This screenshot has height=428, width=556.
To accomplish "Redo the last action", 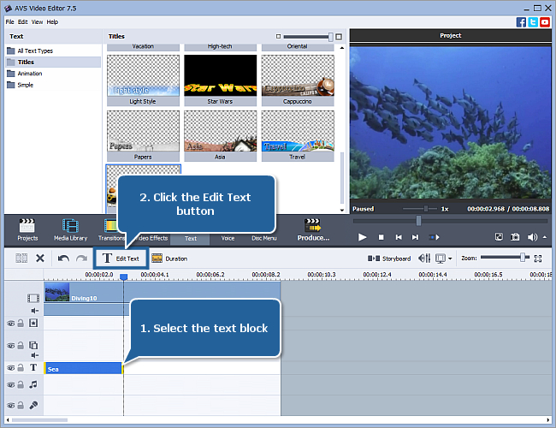I will pyautogui.click(x=81, y=258).
